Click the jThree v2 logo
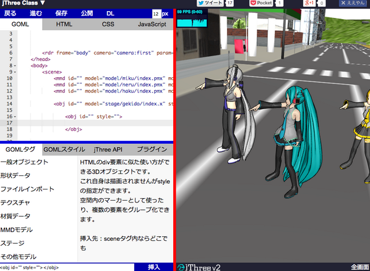The image size is (370, 271). pos(199,267)
